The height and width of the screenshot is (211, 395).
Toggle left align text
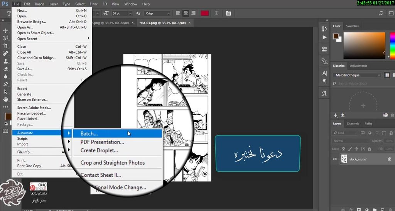(178, 14)
